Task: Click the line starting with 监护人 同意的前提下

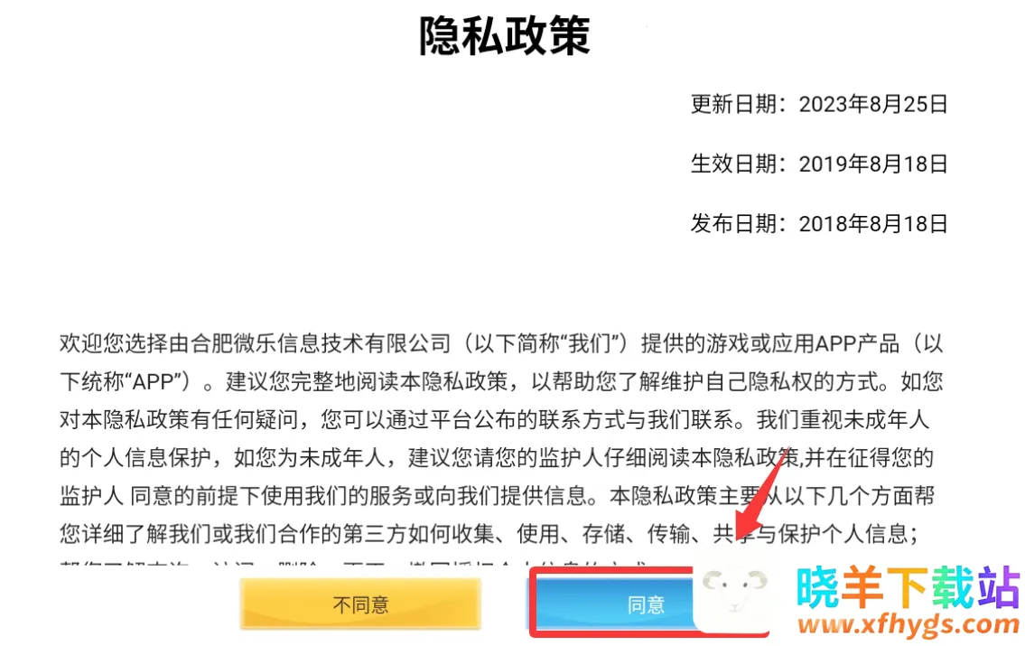Action: click(497, 495)
